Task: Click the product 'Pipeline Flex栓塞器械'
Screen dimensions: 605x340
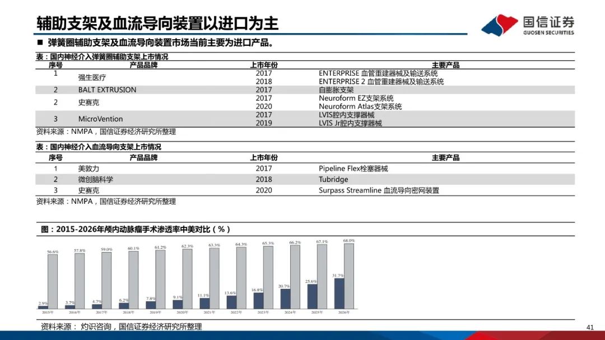Action: click(353, 169)
